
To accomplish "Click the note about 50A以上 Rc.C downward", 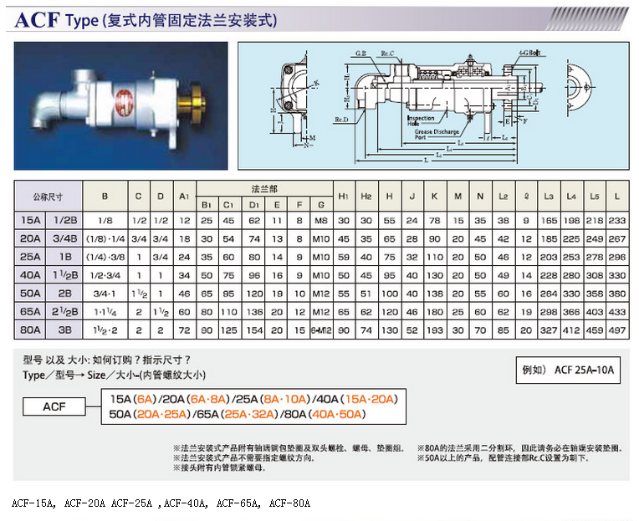I will tap(503, 458).
